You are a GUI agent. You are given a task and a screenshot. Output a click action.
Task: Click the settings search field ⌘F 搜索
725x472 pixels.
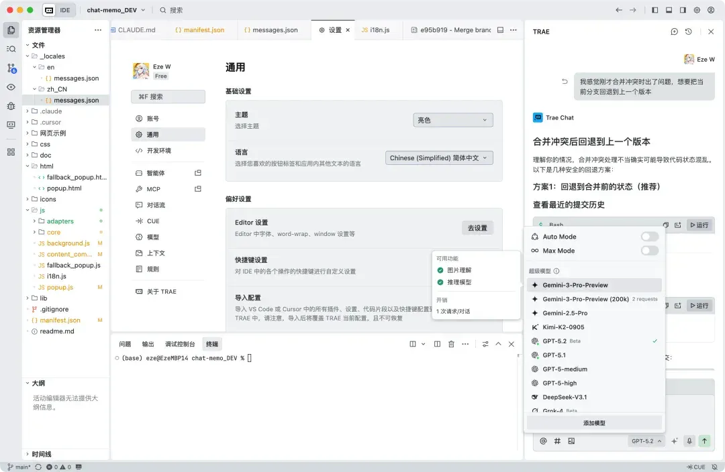(x=168, y=97)
